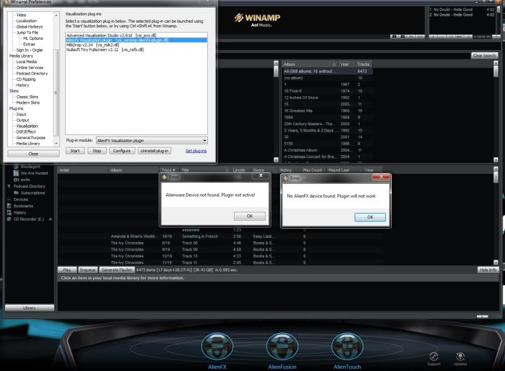Select exfm in the library sidebar
The height and width of the screenshot is (371, 505).
click(25, 179)
